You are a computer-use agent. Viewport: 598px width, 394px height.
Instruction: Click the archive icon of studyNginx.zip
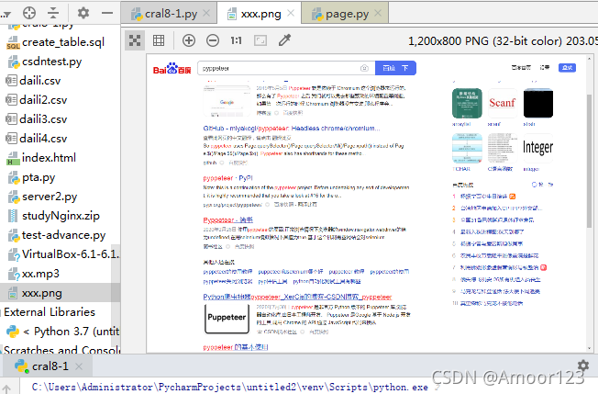[13, 216]
